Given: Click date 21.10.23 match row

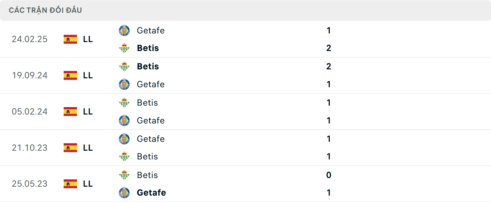Looking at the screenshot, I should [30, 148].
